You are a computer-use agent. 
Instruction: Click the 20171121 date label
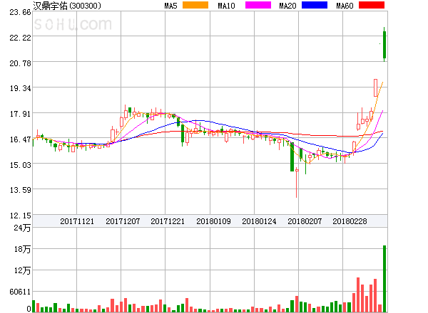[77, 221]
